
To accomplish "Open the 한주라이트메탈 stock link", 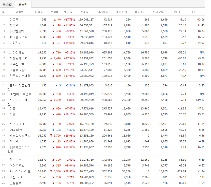I will click(x=20, y=76).
